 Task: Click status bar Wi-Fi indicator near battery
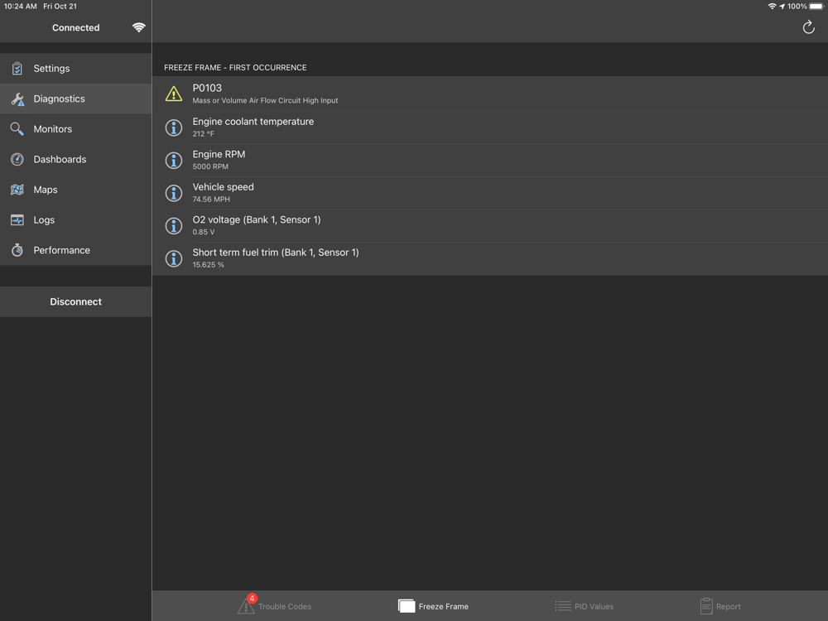772,7
